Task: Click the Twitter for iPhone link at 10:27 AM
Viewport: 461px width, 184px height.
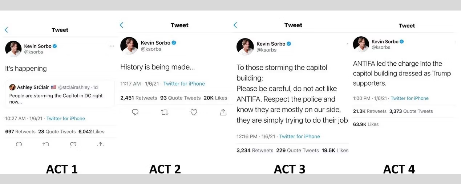Action: (x=66, y=118)
